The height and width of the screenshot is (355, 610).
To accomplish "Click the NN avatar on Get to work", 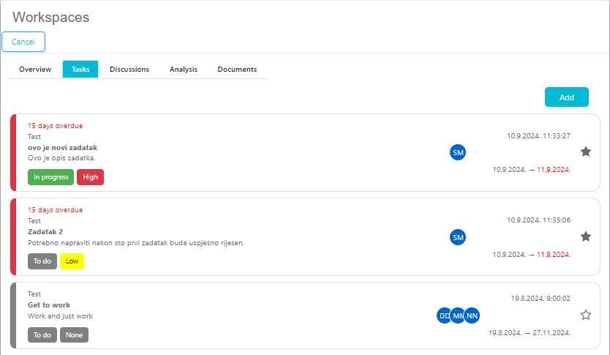I will coord(472,315).
